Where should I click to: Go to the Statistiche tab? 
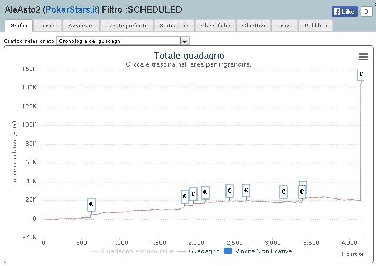coord(174,25)
